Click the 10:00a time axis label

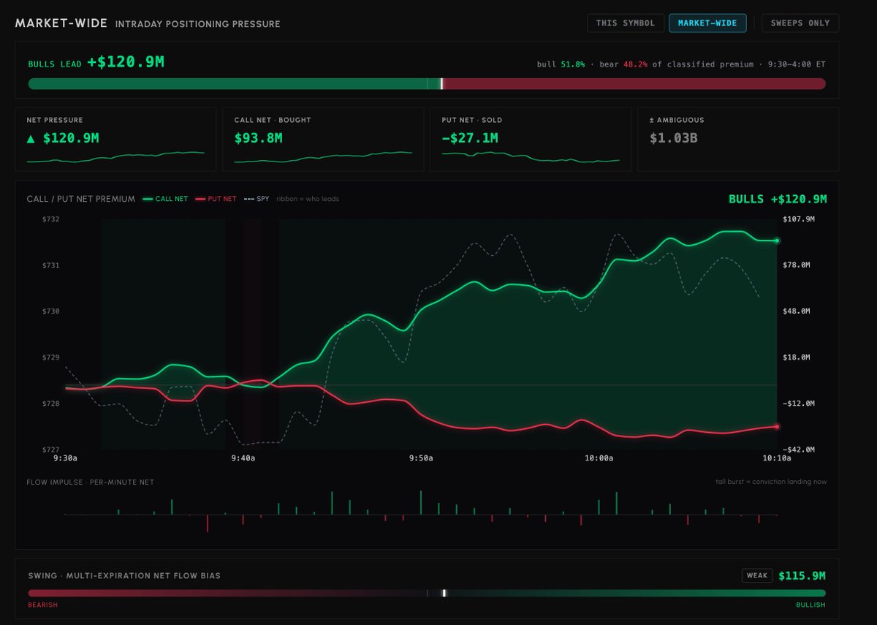pos(599,458)
